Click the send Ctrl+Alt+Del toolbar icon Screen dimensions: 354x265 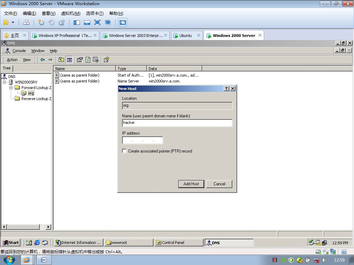(x=26, y=22)
